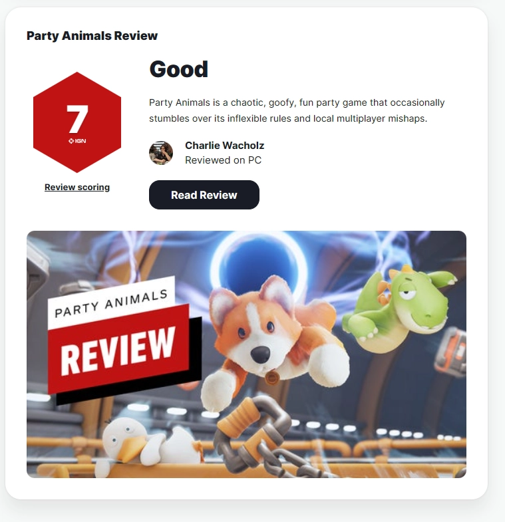Click the red REVIEW banner in thumbnail
The image size is (505, 522).
tap(119, 349)
